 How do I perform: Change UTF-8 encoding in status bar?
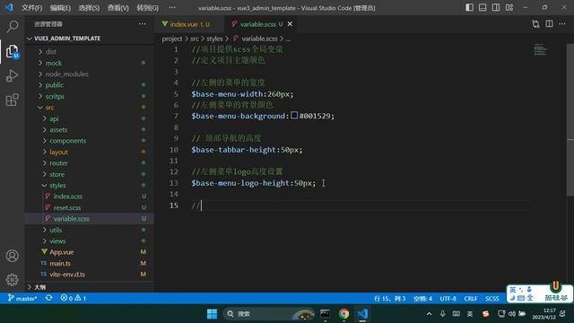click(x=448, y=299)
